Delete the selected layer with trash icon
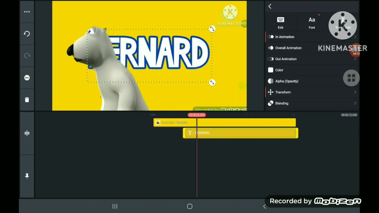The image size is (379, 213). (27, 100)
